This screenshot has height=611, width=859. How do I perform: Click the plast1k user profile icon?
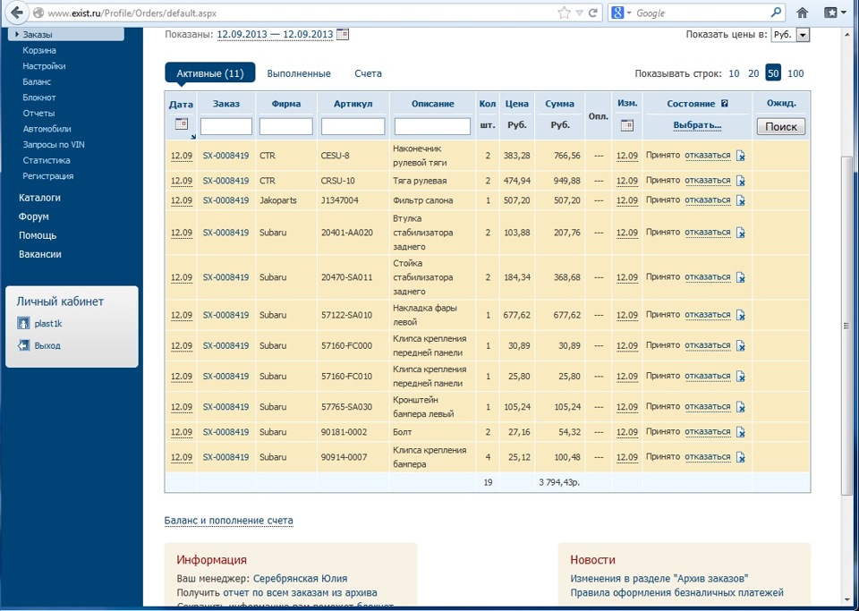coord(24,323)
